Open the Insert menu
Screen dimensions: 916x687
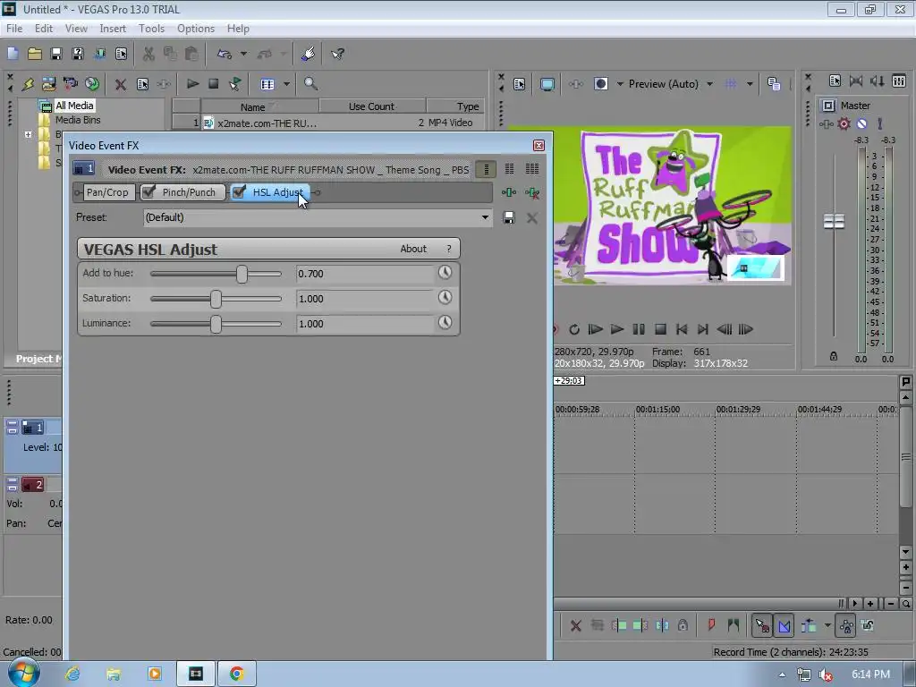click(113, 29)
